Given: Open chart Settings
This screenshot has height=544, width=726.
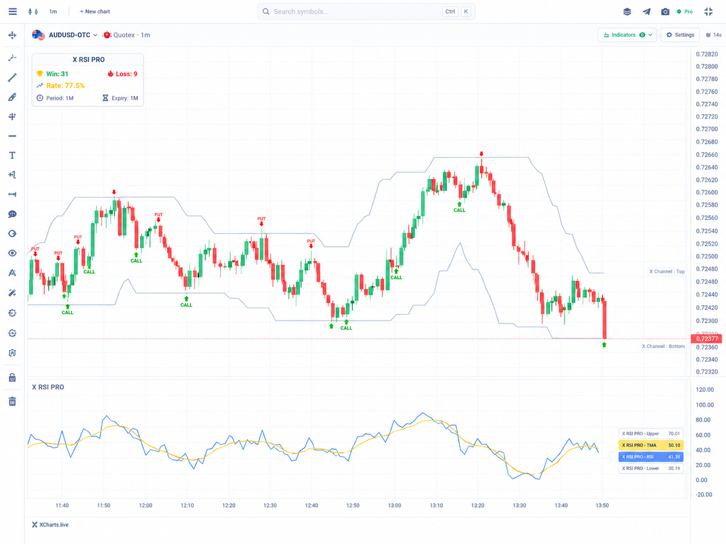Looking at the screenshot, I should (x=681, y=35).
